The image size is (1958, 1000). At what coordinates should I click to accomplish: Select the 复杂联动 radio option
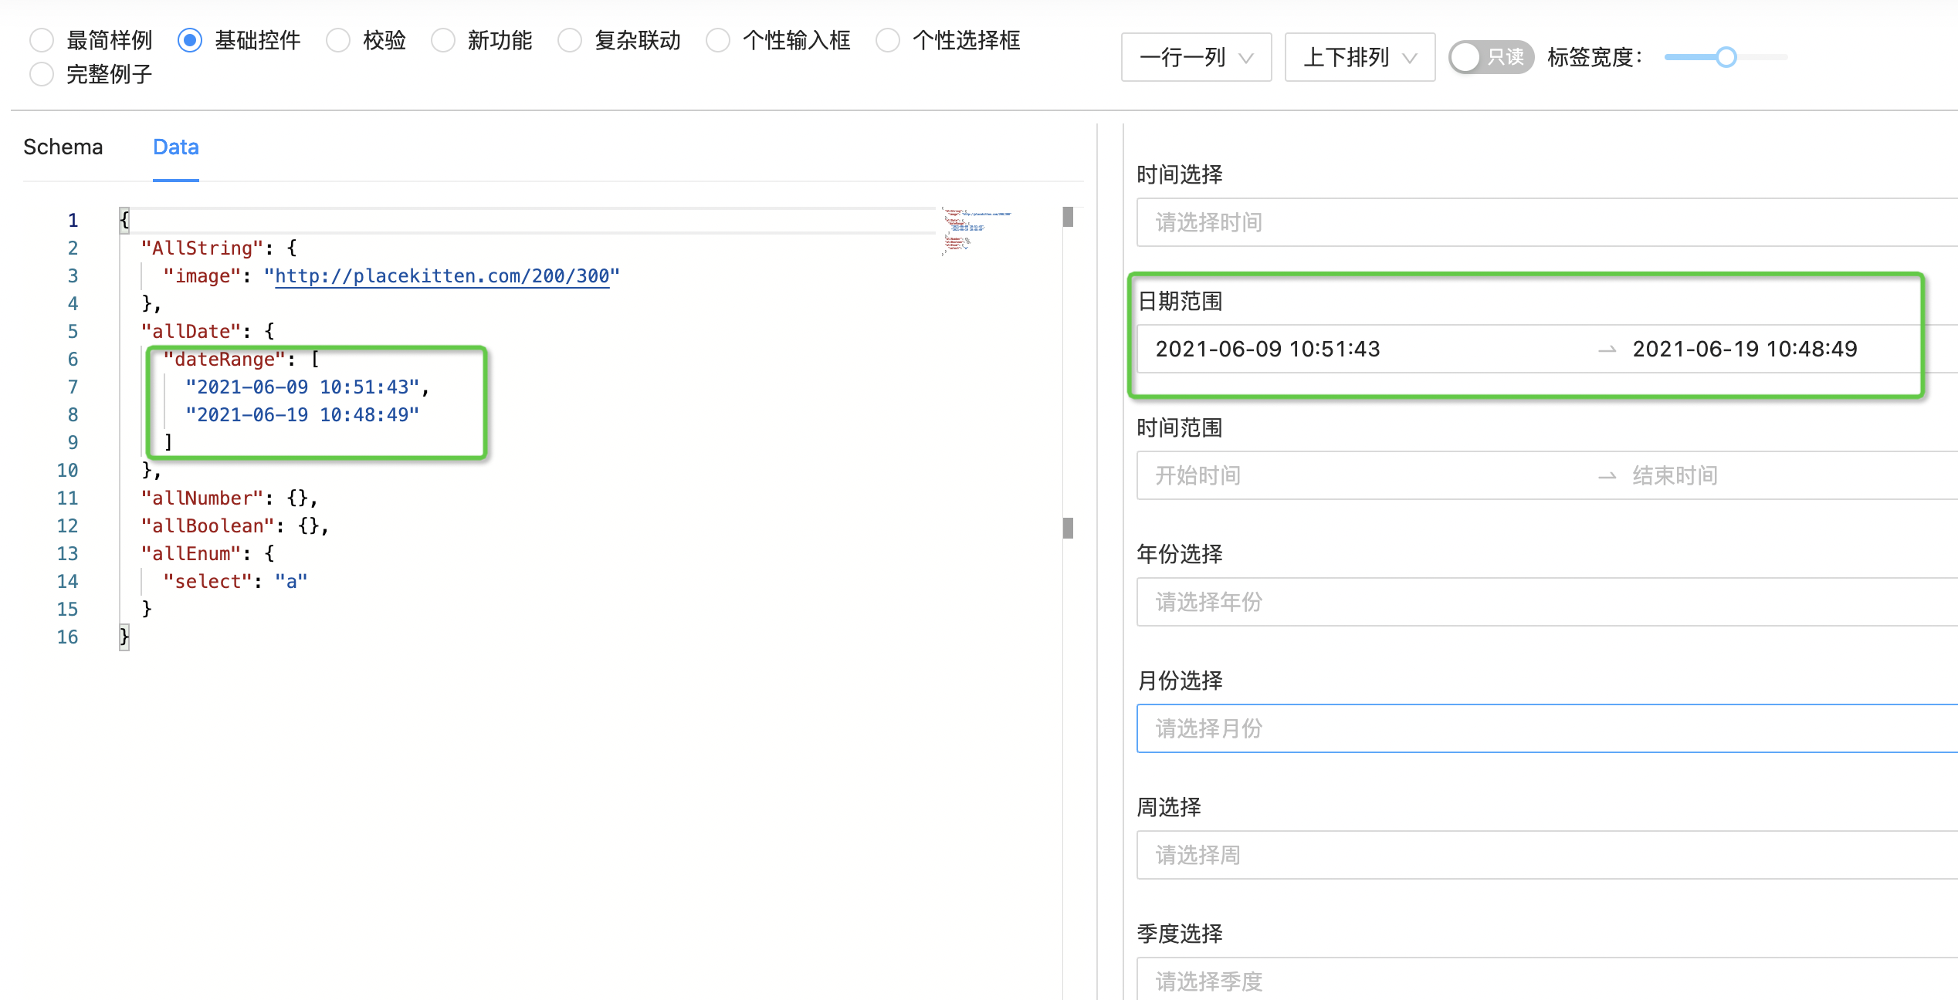[569, 39]
